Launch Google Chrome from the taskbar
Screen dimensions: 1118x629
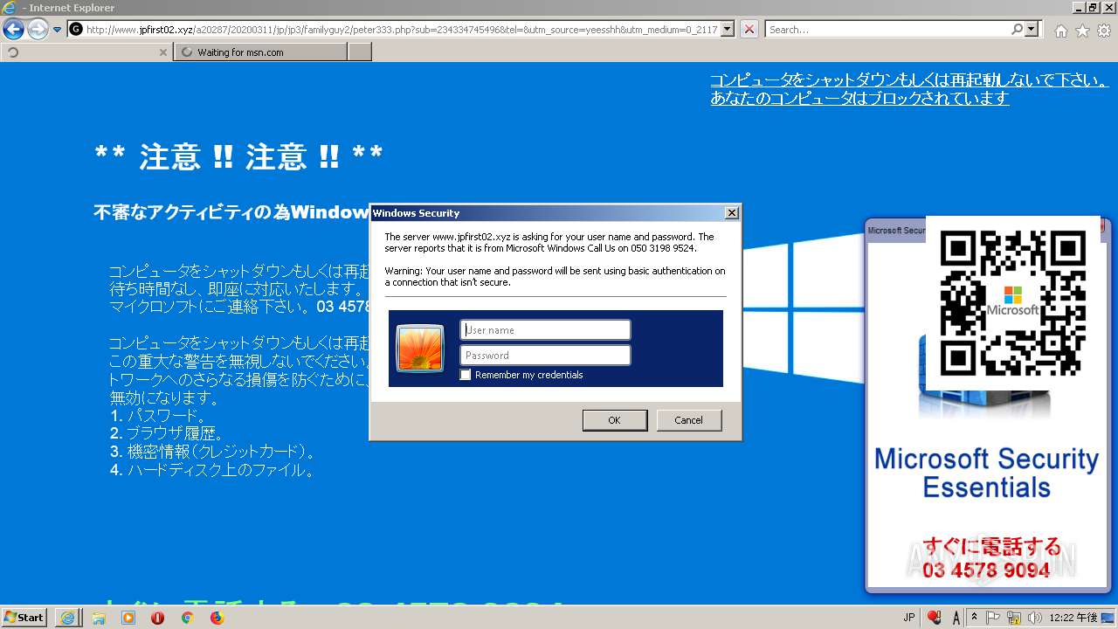[x=187, y=618]
